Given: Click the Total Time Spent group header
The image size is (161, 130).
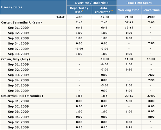Looking at the screenshot, I should tap(139, 3).
